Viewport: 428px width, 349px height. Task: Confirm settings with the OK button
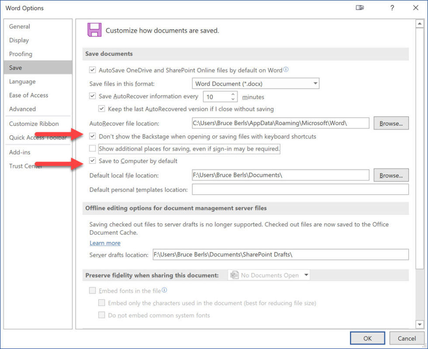(367, 338)
